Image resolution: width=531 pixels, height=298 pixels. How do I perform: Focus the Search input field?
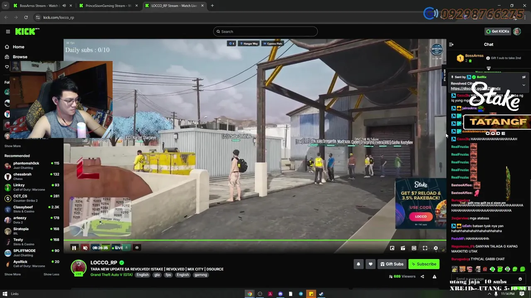265,31
